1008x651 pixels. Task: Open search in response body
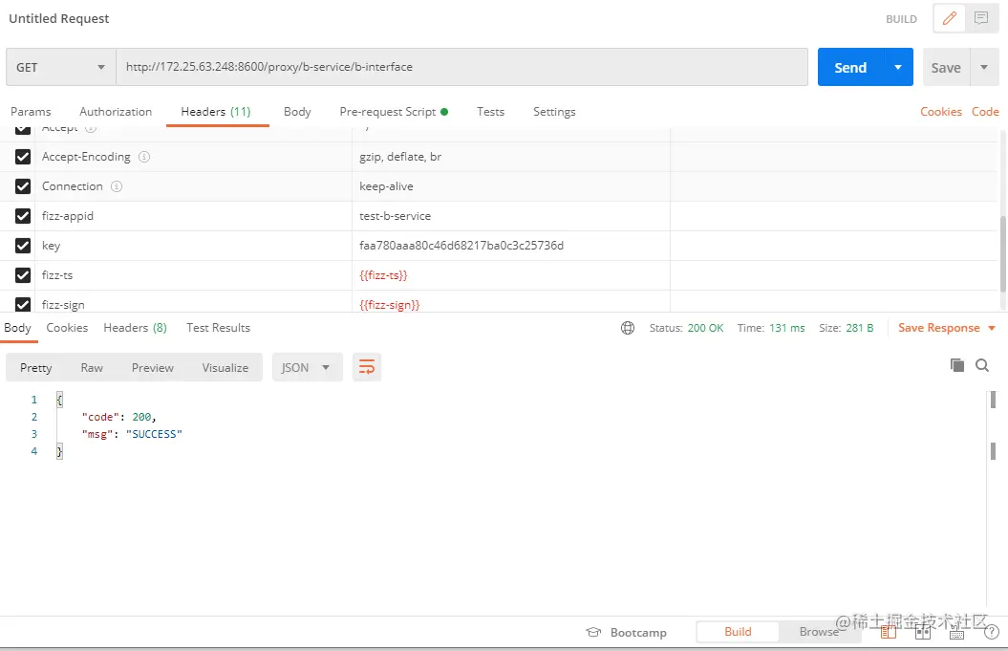coord(981,365)
